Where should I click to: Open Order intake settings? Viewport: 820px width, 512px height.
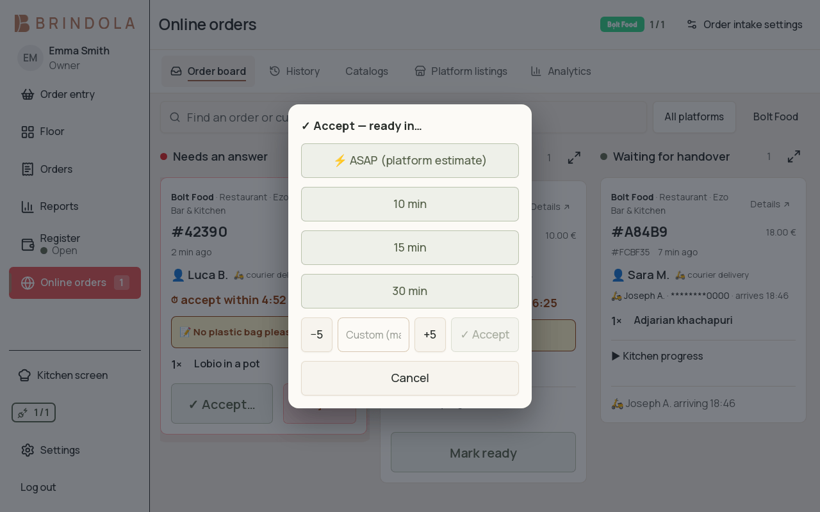coord(744,24)
